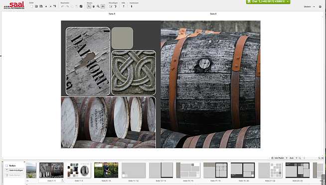Click the zoom-out icon right of the Auto dropdown

300,158
